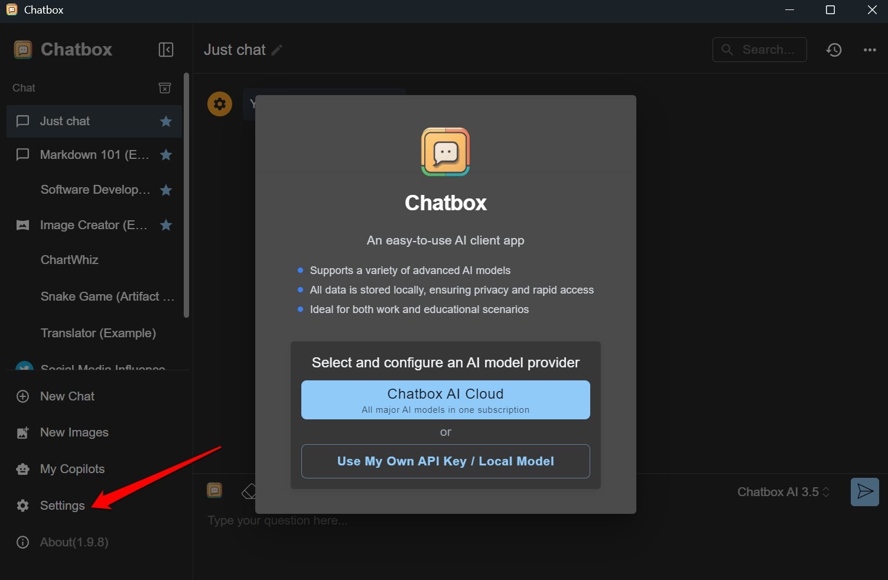Open the Chatbox AI 3.5 model selector
The image size is (888, 580).
pyautogui.click(x=783, y=492)
